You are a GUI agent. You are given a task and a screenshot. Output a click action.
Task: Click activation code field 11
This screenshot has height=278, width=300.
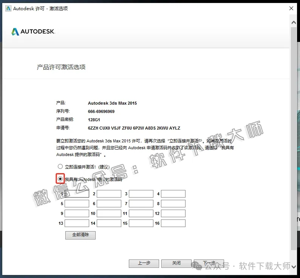pos(141,213)
